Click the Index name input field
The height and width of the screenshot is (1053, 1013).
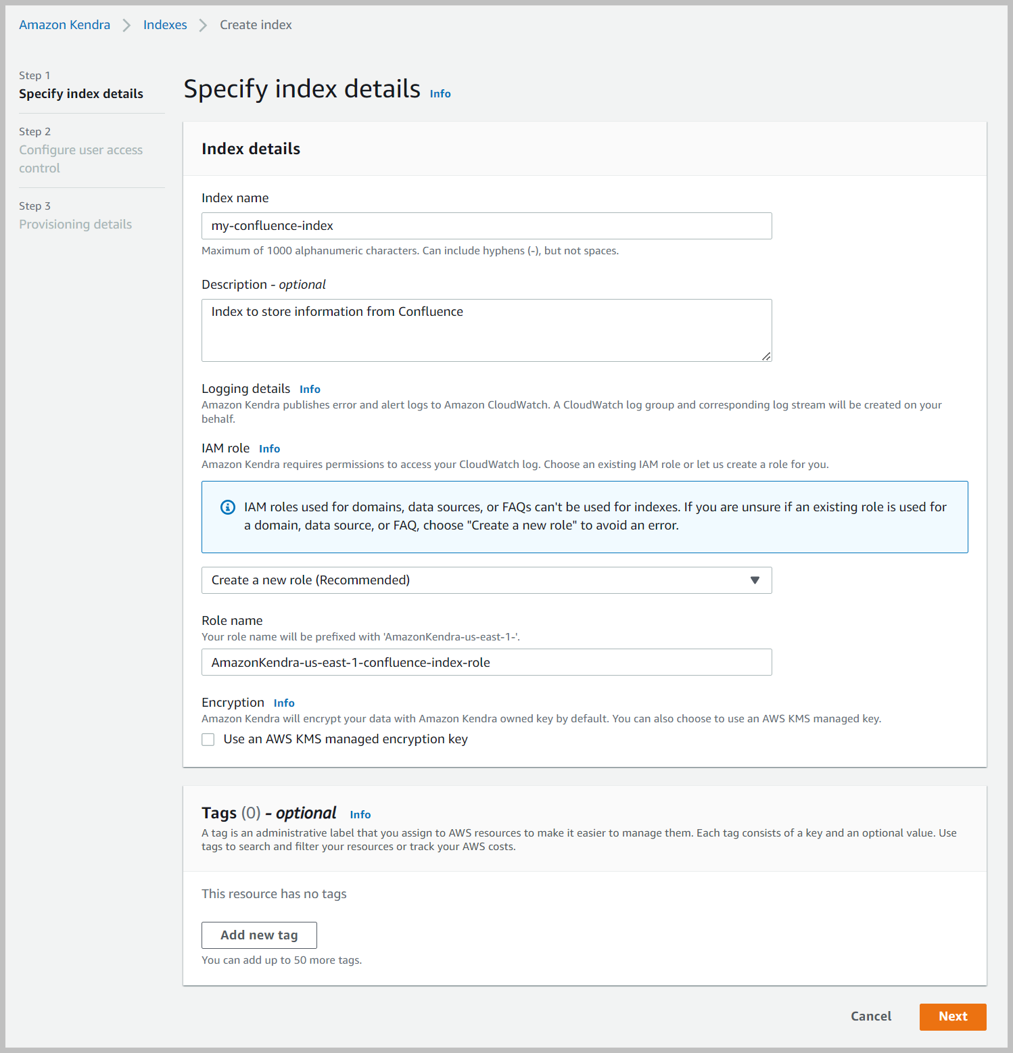(486, 225)
